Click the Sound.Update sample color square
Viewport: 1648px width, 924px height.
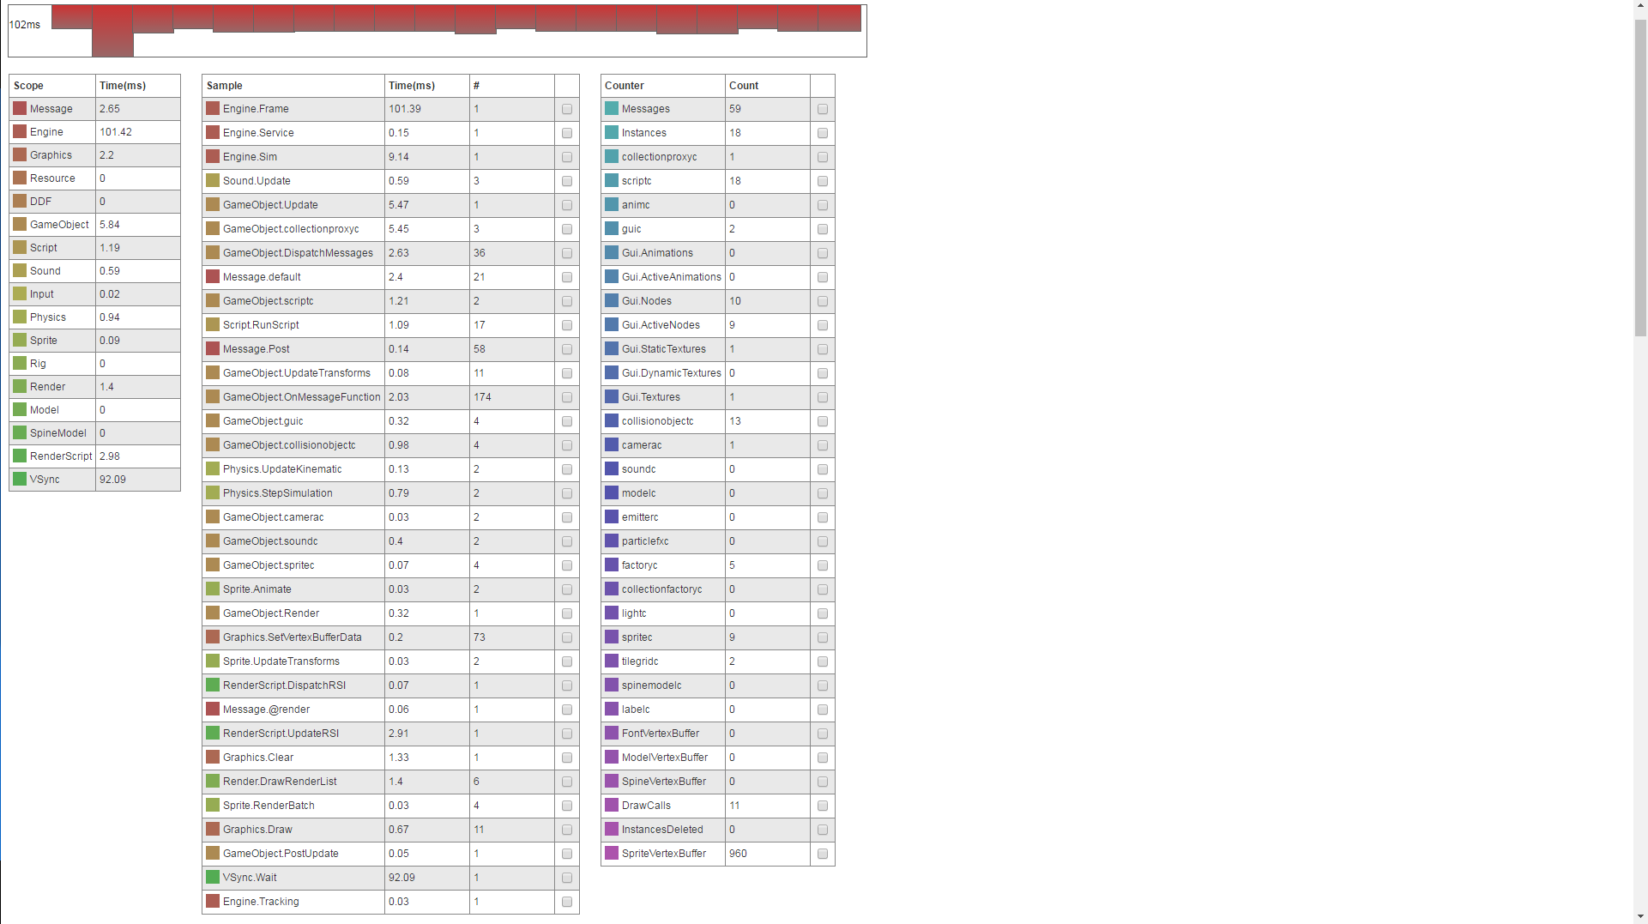click(x=213, y=181)
